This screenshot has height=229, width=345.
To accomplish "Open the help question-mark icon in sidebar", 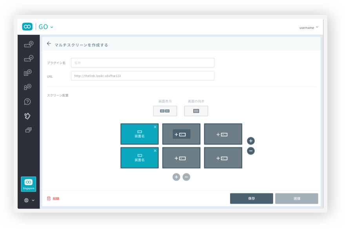I will click(27, 102).
